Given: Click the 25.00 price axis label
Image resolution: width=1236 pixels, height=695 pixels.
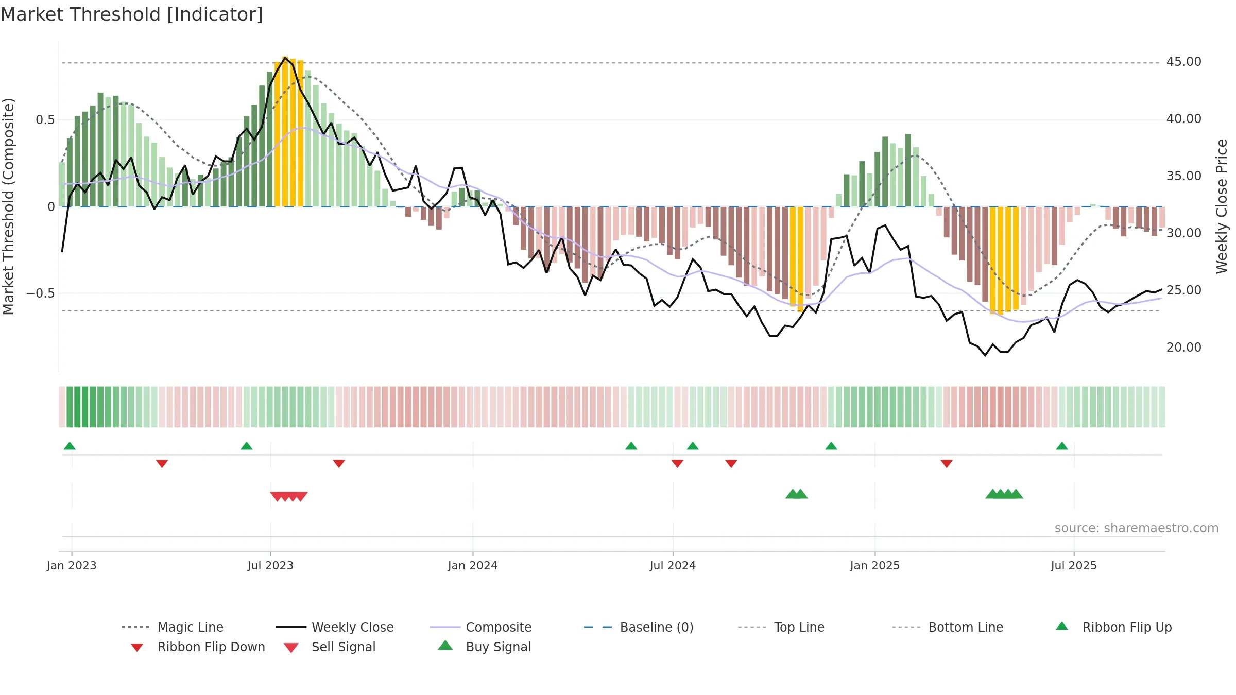Looking at the screenshot, I should tap(1184, 290).
